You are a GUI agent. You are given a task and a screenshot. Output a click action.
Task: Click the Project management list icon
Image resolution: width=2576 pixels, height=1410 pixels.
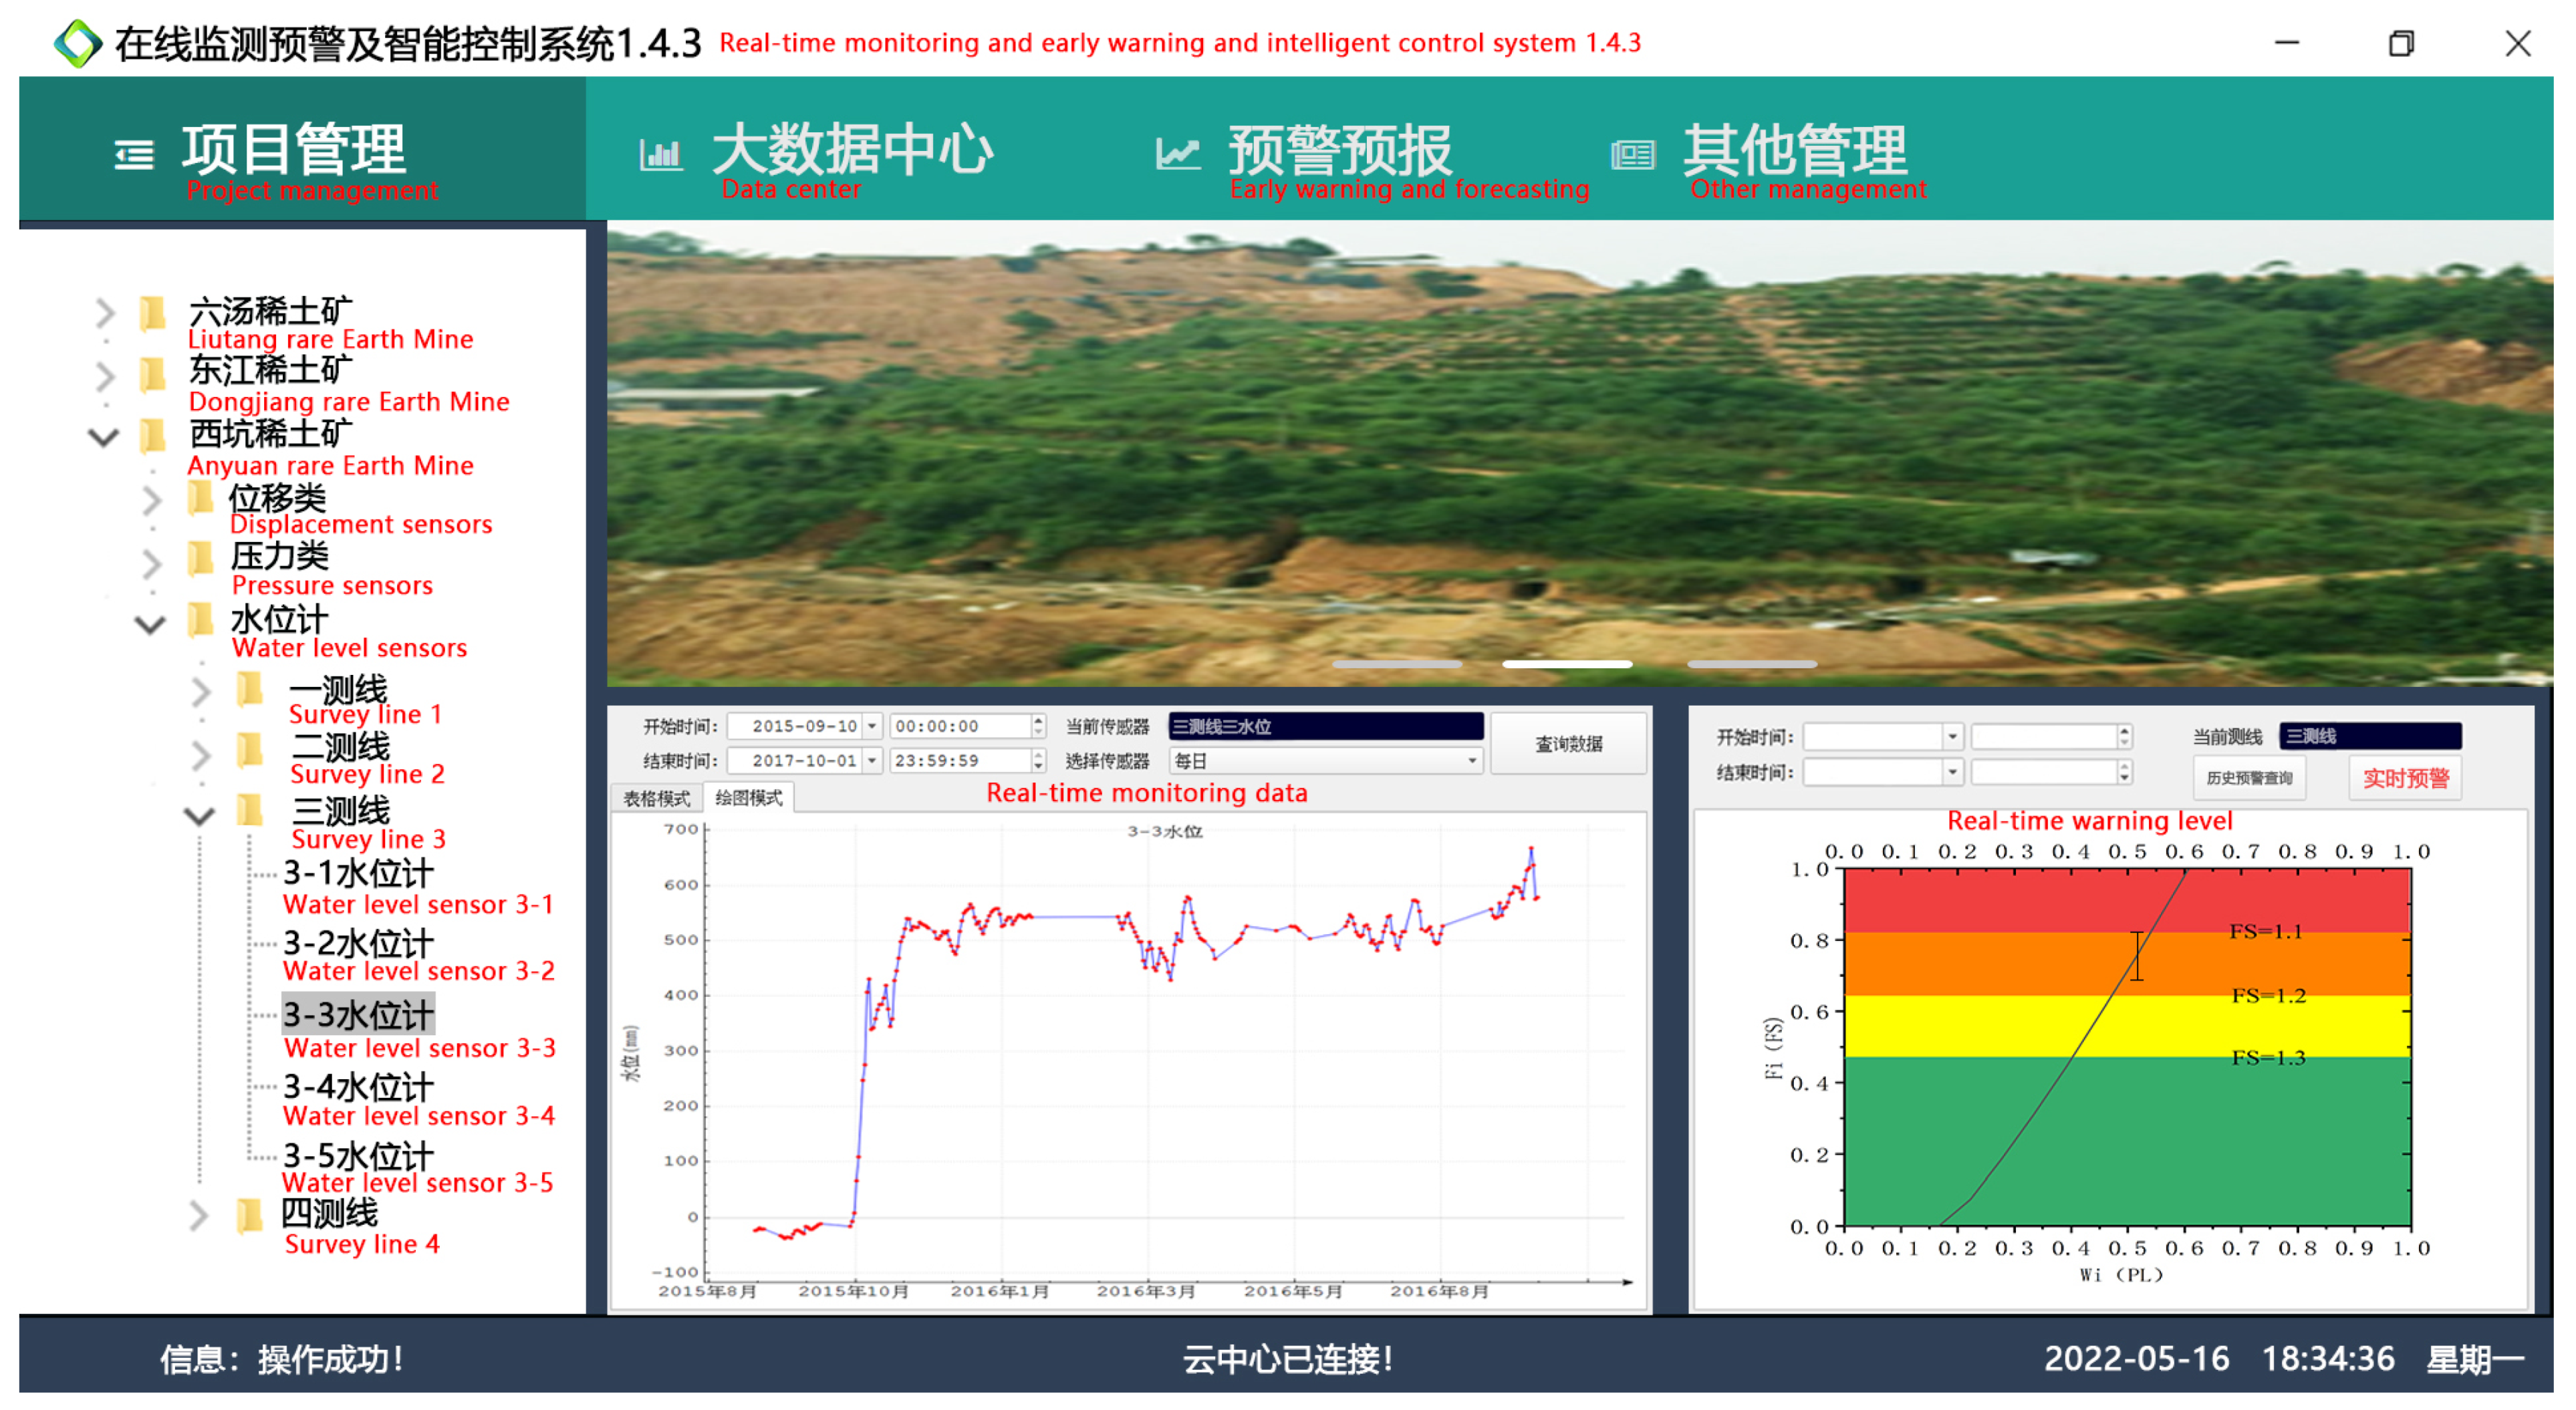134,155
